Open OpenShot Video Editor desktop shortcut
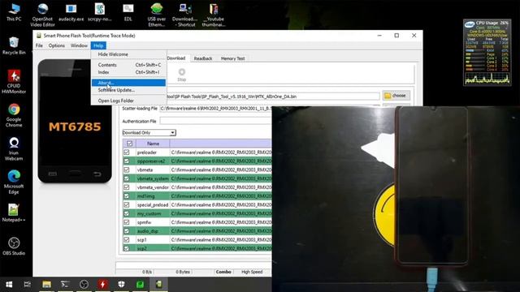 tap(42, 15)
